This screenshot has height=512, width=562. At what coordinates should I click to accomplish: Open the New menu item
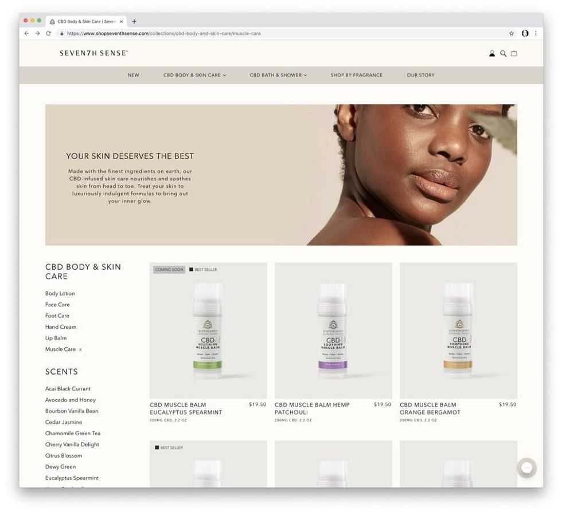[133, 75]
